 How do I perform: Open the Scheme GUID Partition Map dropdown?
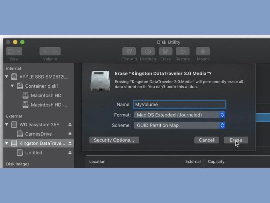point(180,125)
